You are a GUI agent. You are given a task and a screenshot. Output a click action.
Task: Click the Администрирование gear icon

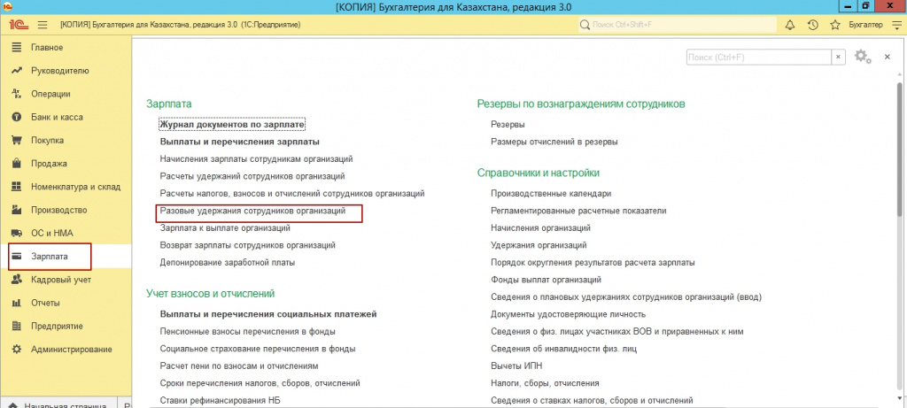[x=17, y=349]
